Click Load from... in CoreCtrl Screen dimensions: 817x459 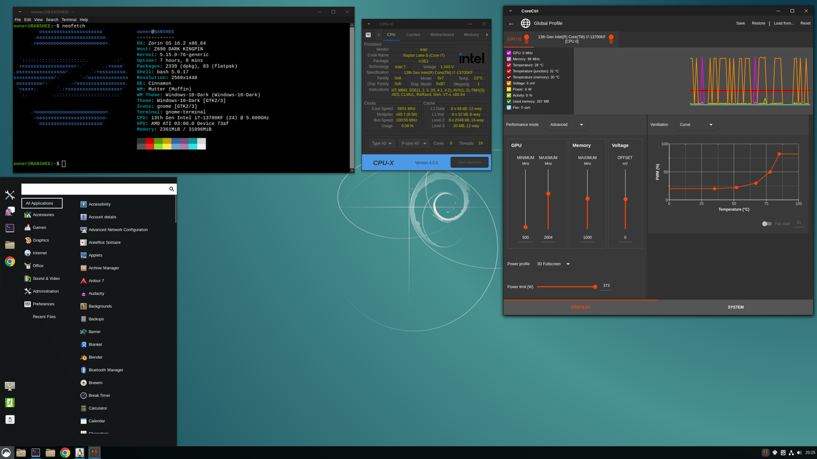[784, 24]
